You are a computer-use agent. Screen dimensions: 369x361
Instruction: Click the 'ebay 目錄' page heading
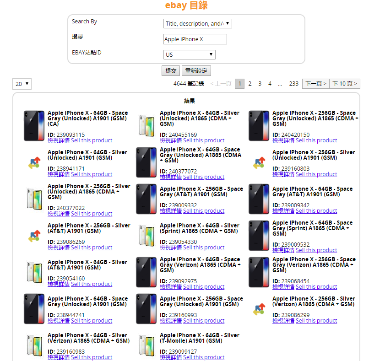pos(186,5)
